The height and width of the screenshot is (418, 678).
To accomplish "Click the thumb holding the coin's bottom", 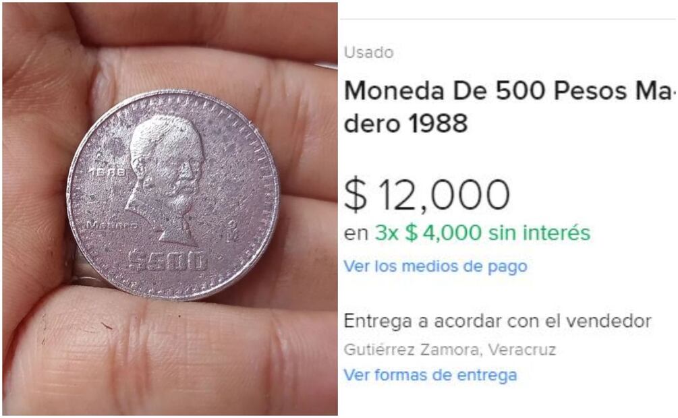I will [x=173, y=350].
